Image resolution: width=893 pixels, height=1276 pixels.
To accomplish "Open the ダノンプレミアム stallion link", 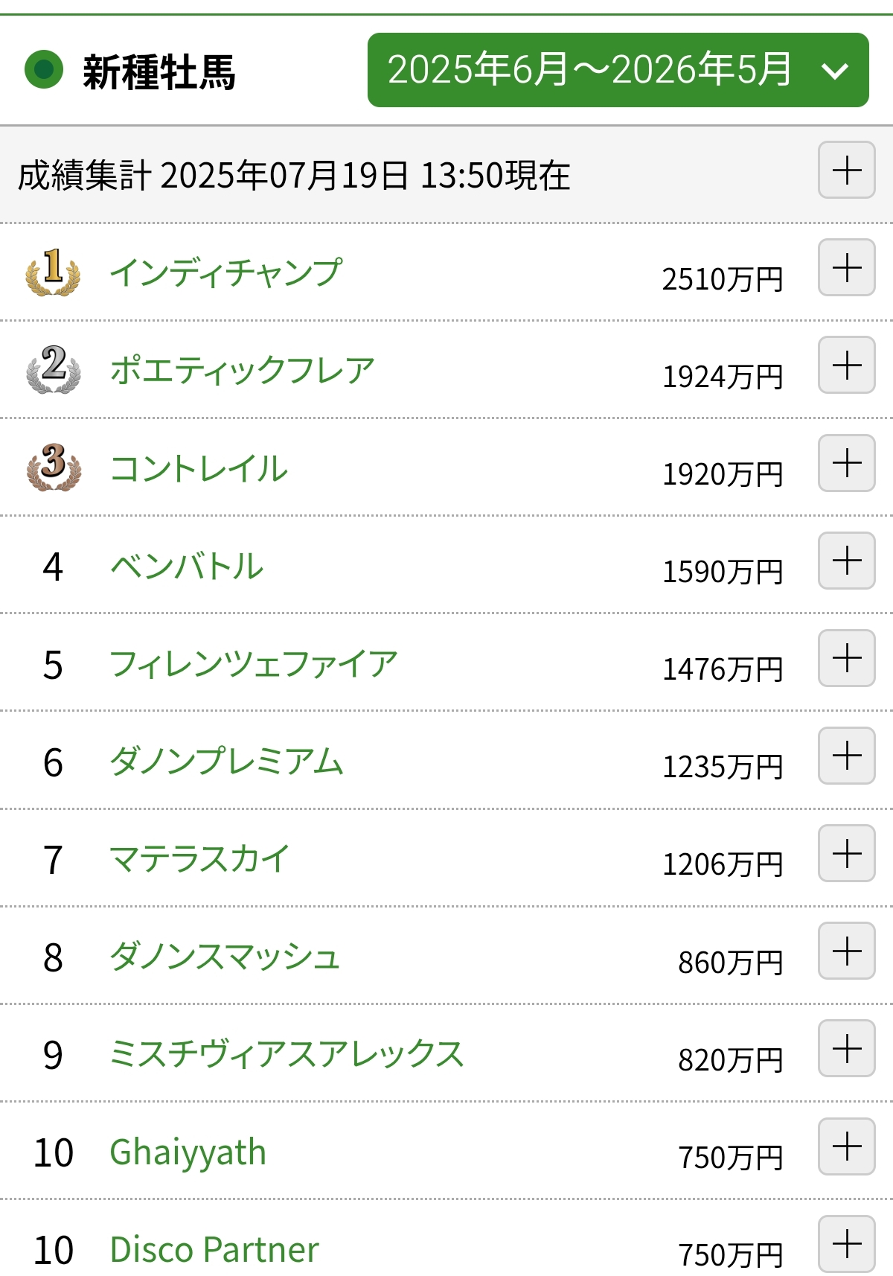I will click(x=226, y=762).
